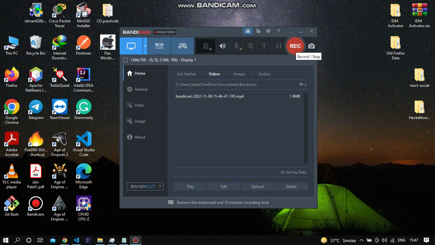Open TeamViewer desktop shortcut

pyautogui.click(x=59, y=110)
